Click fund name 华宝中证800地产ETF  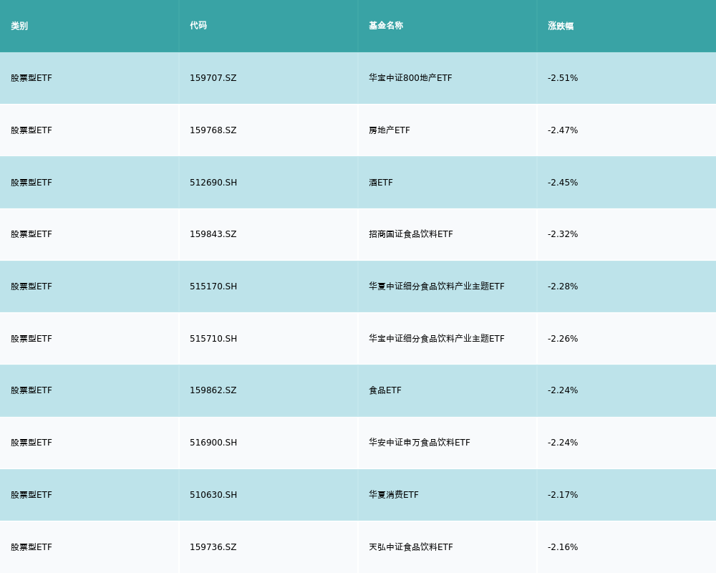[x=410, y=78]
